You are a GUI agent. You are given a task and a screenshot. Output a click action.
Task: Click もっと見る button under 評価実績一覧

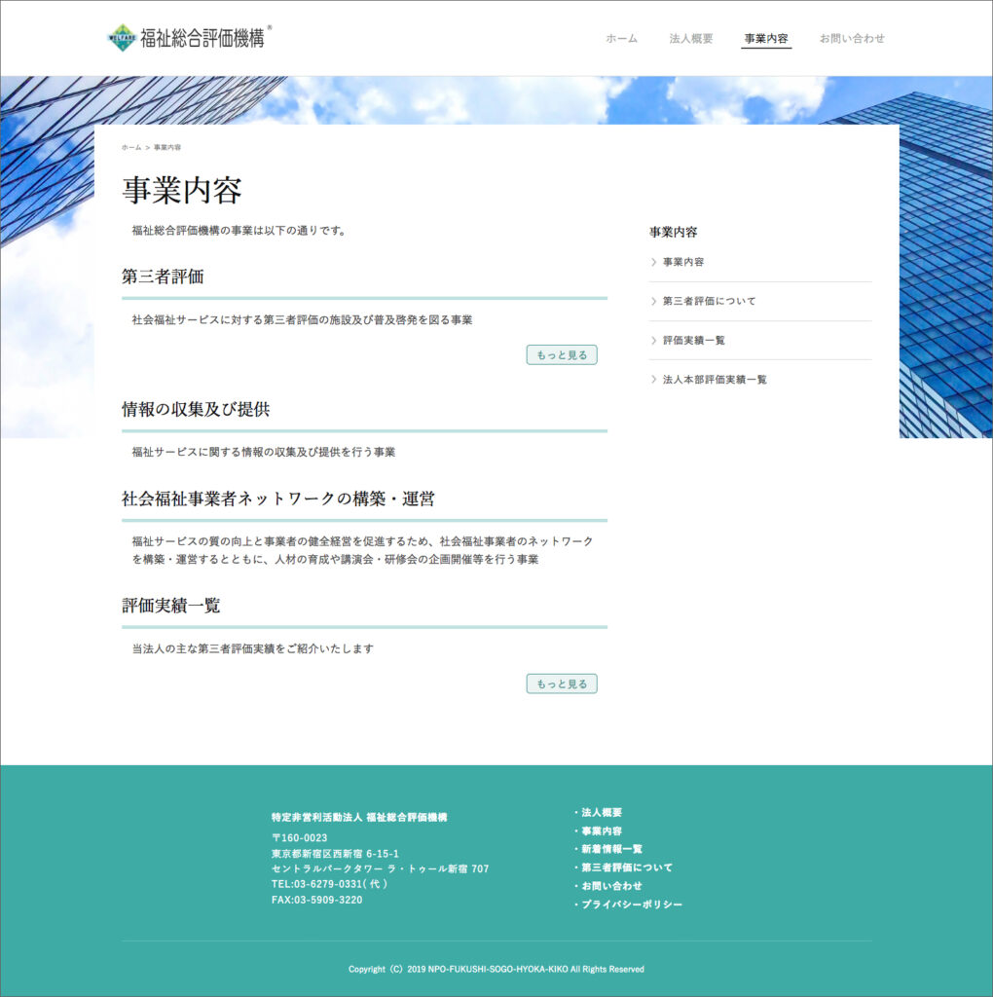(562, 684)
